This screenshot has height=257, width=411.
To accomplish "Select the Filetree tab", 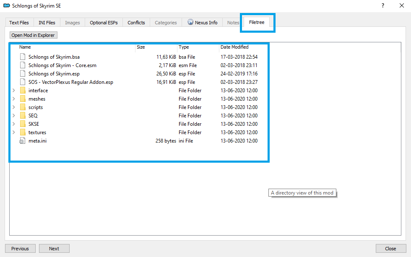I will [x=257, y=22].
